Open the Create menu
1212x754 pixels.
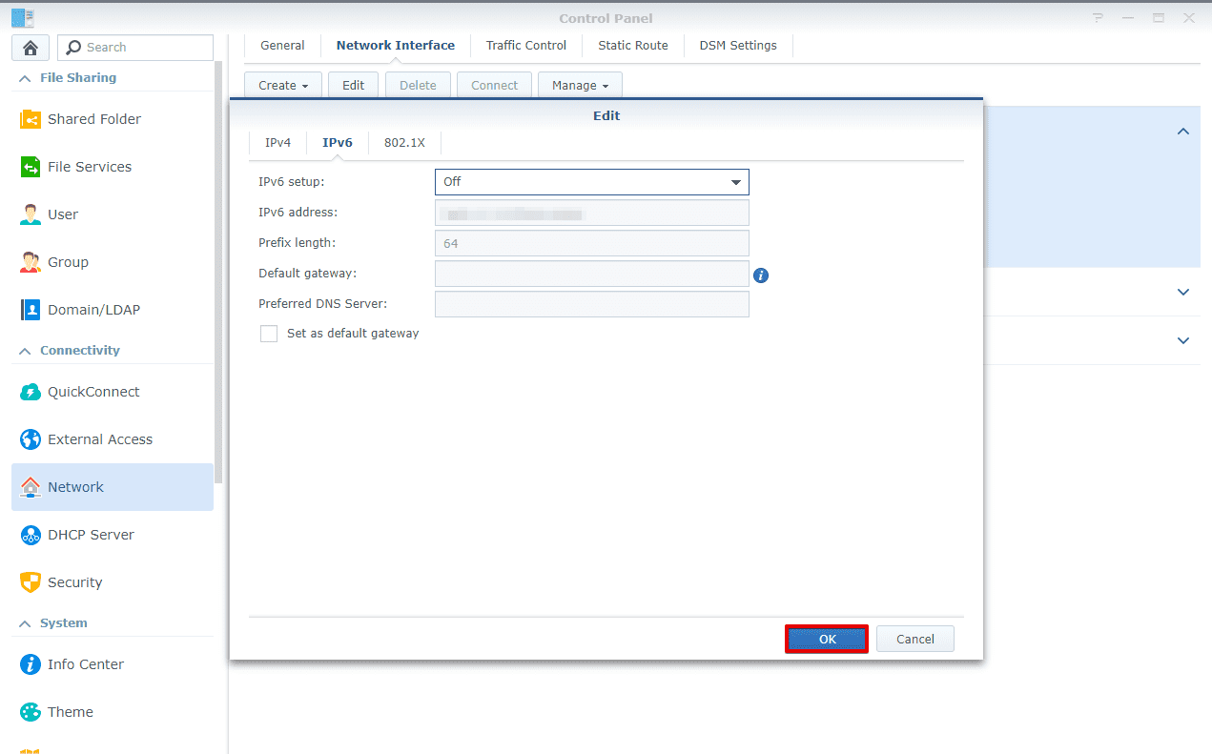point(281,85)
